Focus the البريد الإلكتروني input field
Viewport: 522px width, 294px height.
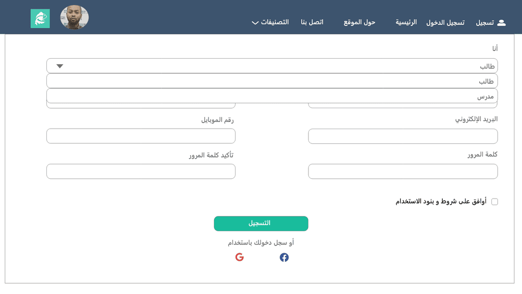[403, 136]
